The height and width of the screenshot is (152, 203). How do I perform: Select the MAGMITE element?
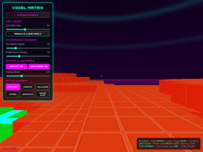[28, 87]
